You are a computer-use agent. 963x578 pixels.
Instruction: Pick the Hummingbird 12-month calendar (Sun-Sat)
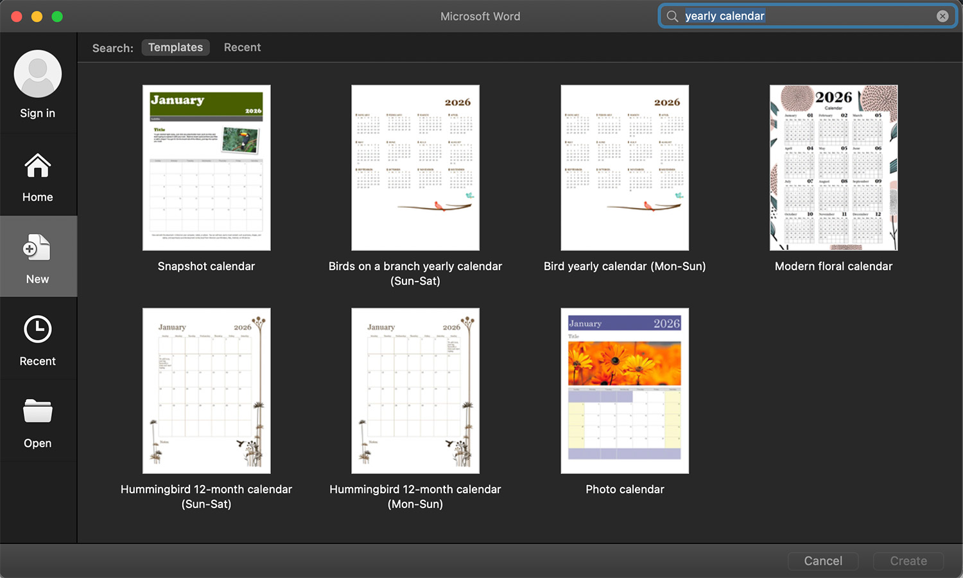(206, 390)
